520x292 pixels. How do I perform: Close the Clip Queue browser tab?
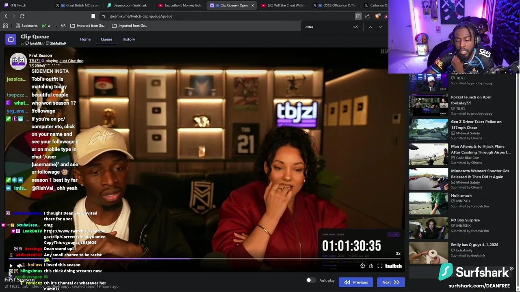(253, 5)
